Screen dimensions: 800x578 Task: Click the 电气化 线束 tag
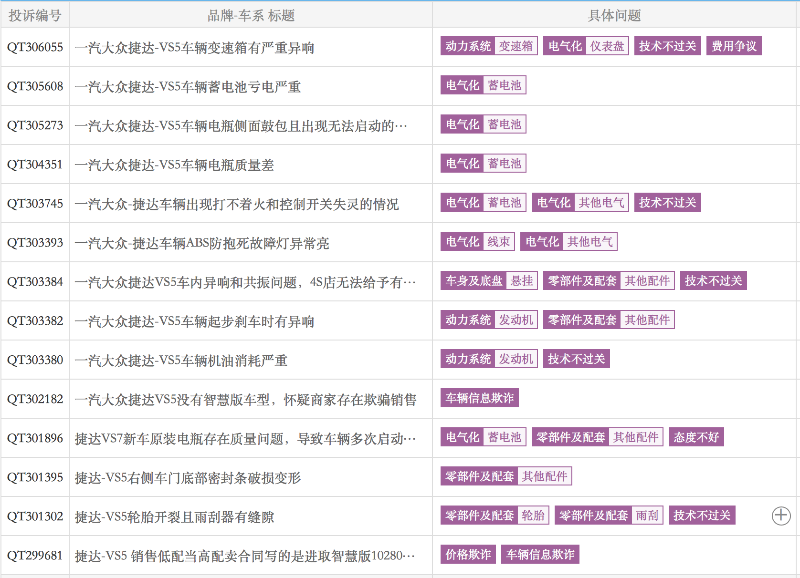[478, 242]
